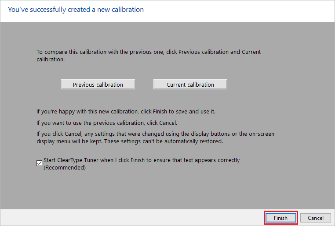Click the 'If you're happy with this new calibration' sentence

(x=126, y=112)
